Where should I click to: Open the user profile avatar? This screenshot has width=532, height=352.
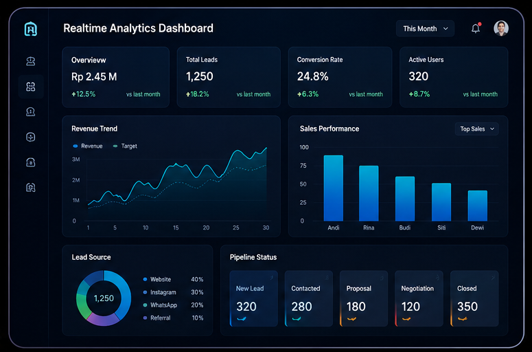point(501,28)
